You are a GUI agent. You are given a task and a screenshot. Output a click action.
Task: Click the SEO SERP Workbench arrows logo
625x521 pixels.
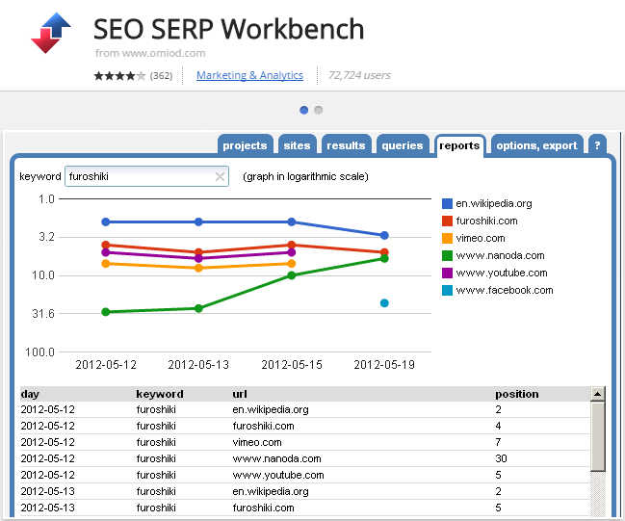tap(51, 33)
